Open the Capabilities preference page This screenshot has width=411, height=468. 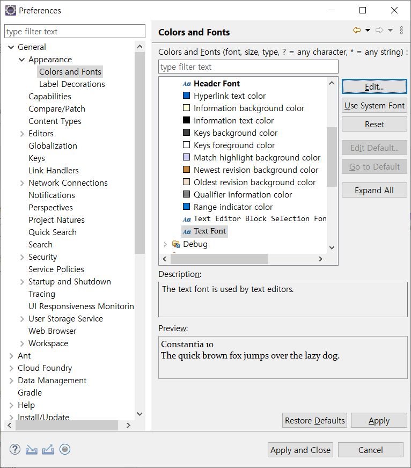click(50, 97)
